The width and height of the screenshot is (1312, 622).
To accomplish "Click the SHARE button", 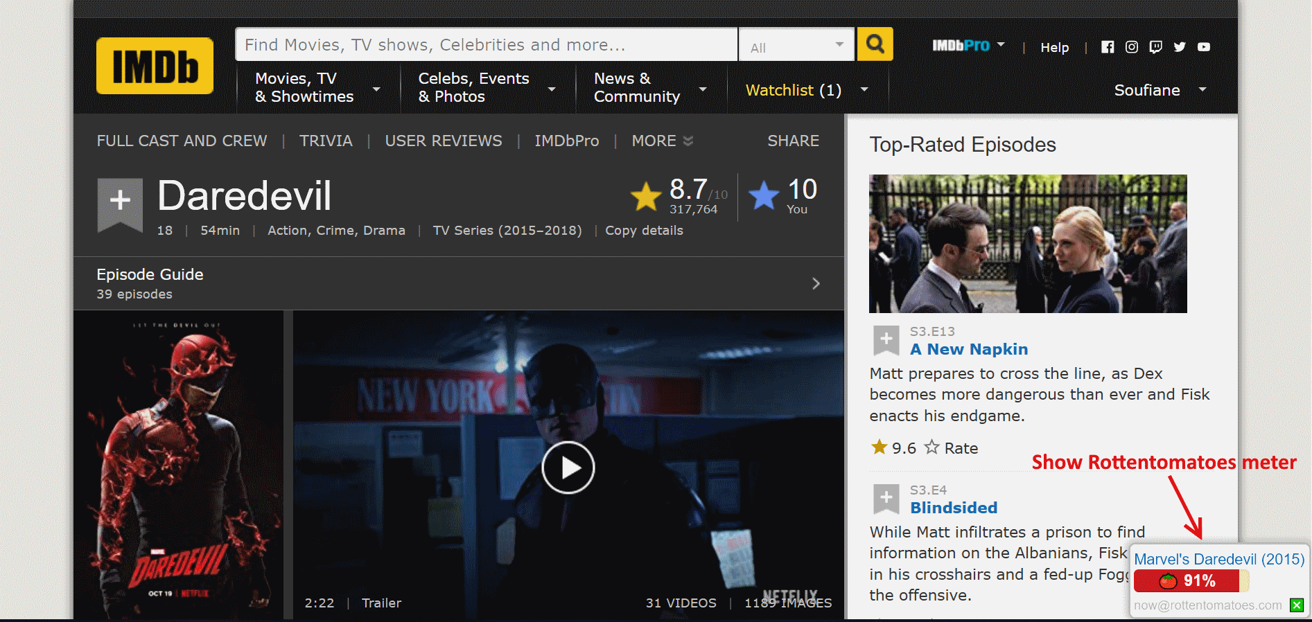I will coord(793,141).
